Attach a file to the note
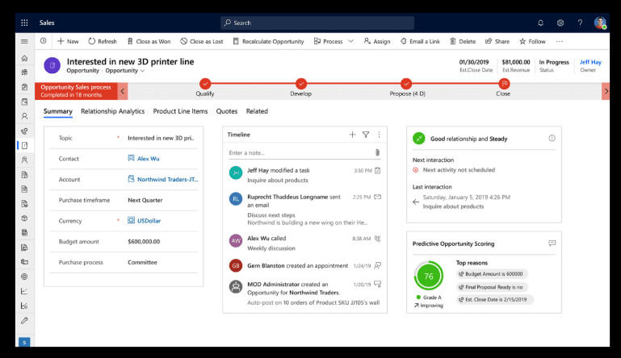 point(377,152)
